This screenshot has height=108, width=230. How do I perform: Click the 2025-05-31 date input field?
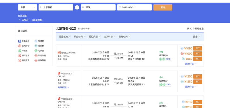click(x=135, y=7)
